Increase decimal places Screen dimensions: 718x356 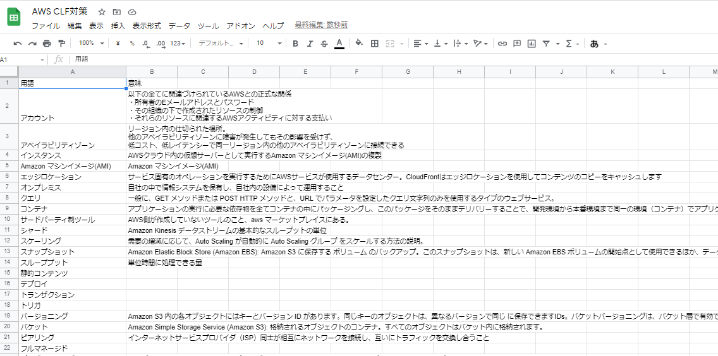(x=161, y=44)
